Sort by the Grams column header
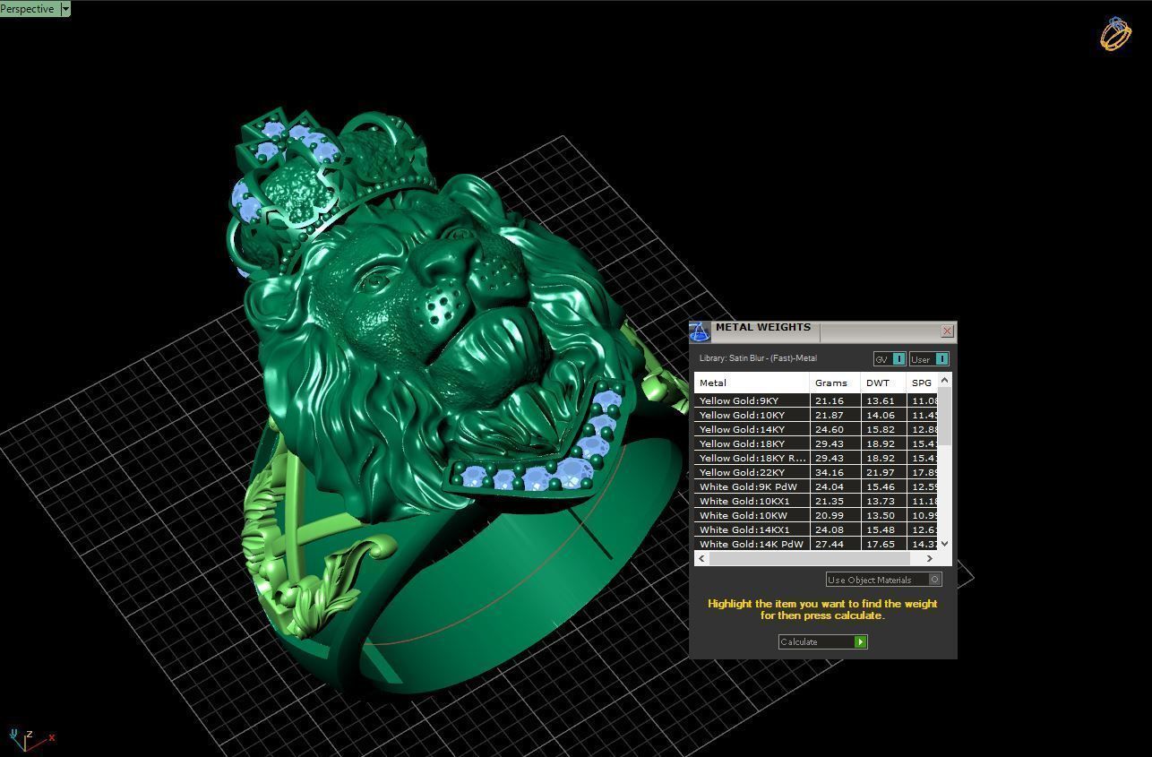1152x757 pixels. [835, 383]
